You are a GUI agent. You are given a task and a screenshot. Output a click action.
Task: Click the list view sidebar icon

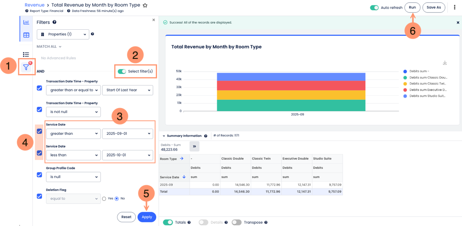[26, 55]
